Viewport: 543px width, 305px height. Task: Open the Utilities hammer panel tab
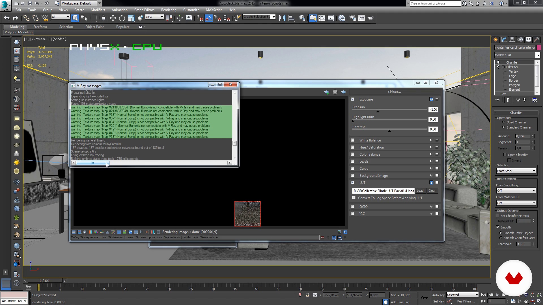click(537, 40)
